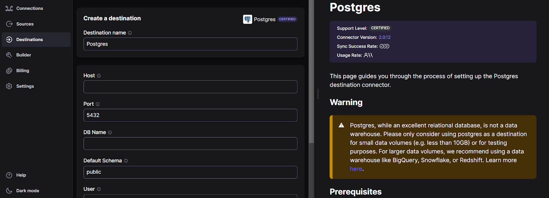Click the Dark mode moon icon
The height and width of the screenshot is (198, 549).
point(9,190)
